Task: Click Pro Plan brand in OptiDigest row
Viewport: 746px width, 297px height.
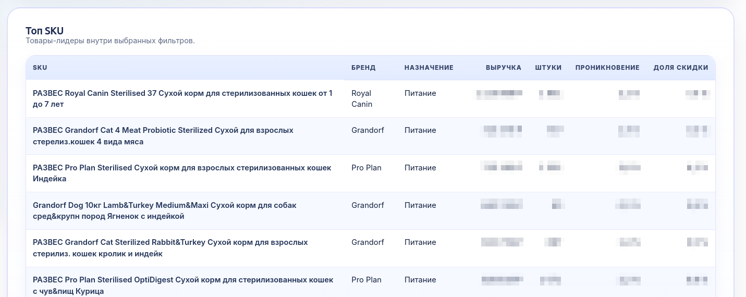Action: 366,280
